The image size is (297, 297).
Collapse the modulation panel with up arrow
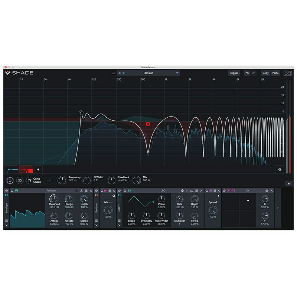pos(288,184)
